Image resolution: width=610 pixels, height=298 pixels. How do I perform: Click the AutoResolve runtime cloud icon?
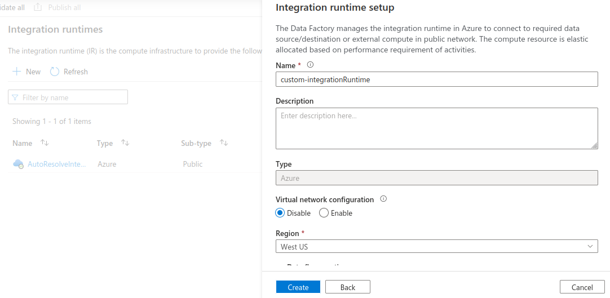[18, 164]
